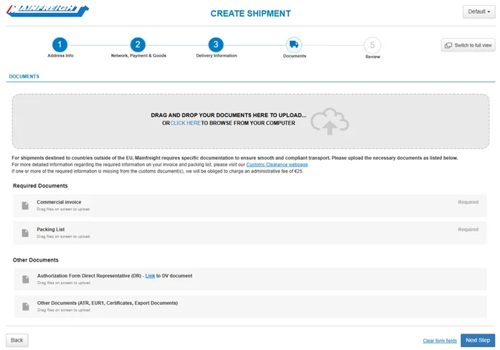This screenshot has height=350, width=500.
Task: Jump to step 5 Review
Action: 372,44
